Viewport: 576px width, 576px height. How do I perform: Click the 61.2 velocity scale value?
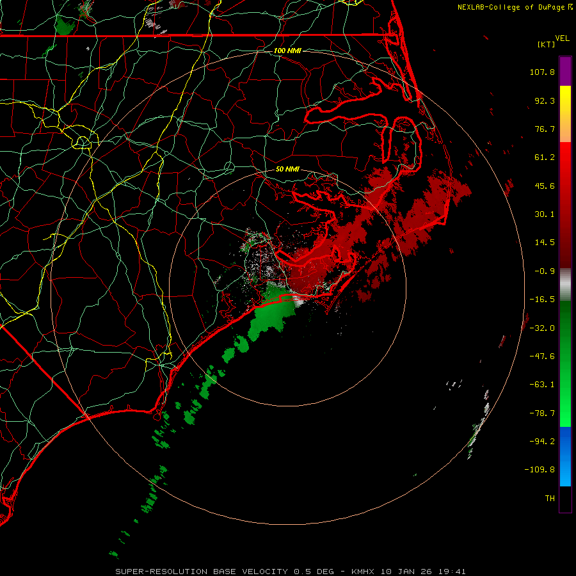pyautogui.click(x=545, y=157)
